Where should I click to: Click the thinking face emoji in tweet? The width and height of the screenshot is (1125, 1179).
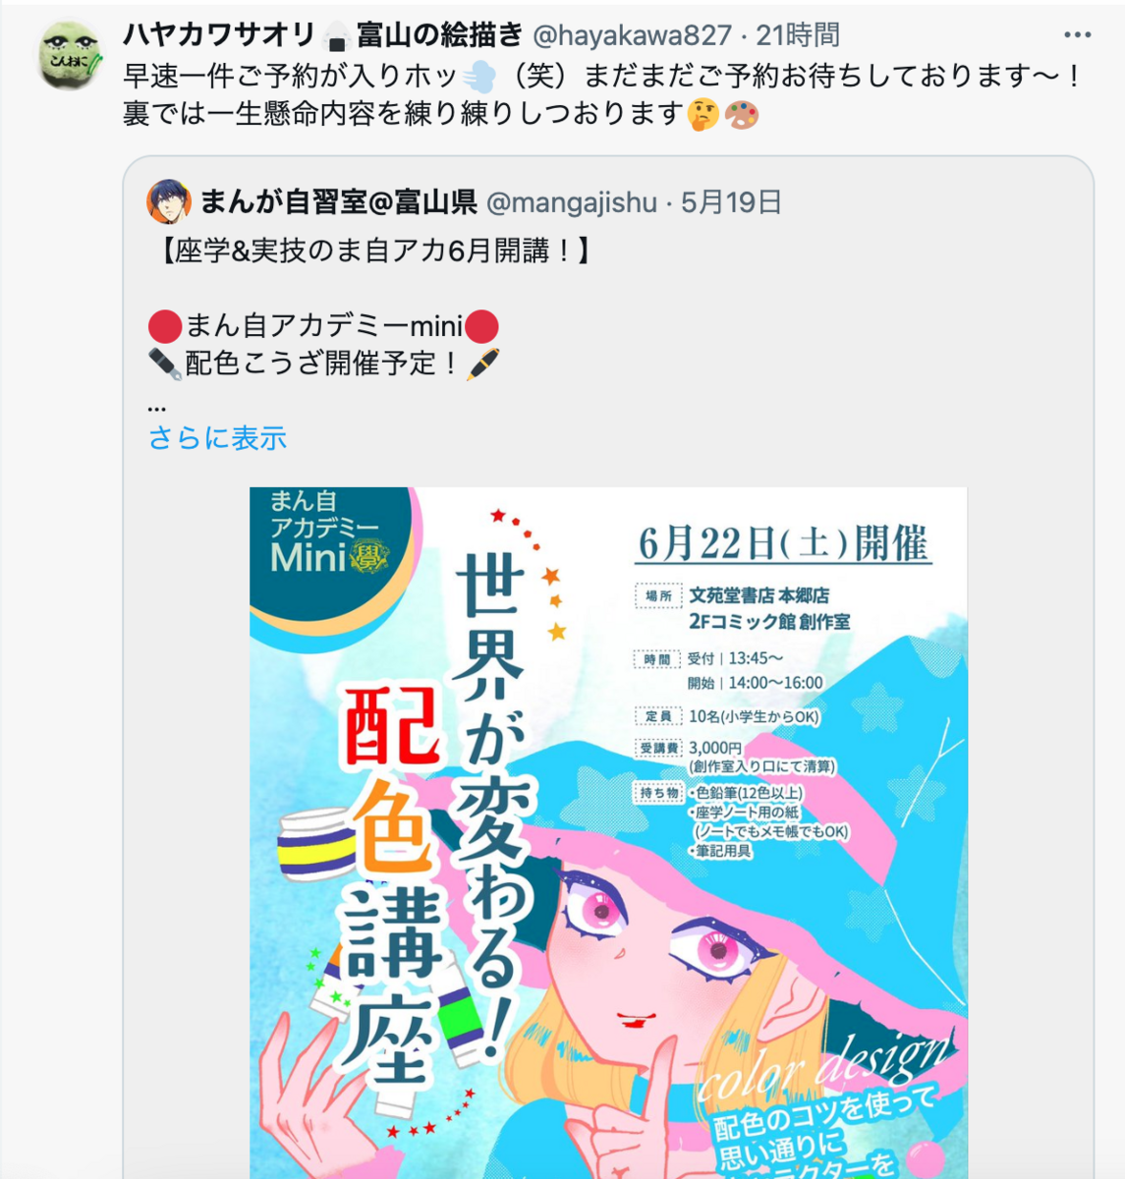pos(703,115)
